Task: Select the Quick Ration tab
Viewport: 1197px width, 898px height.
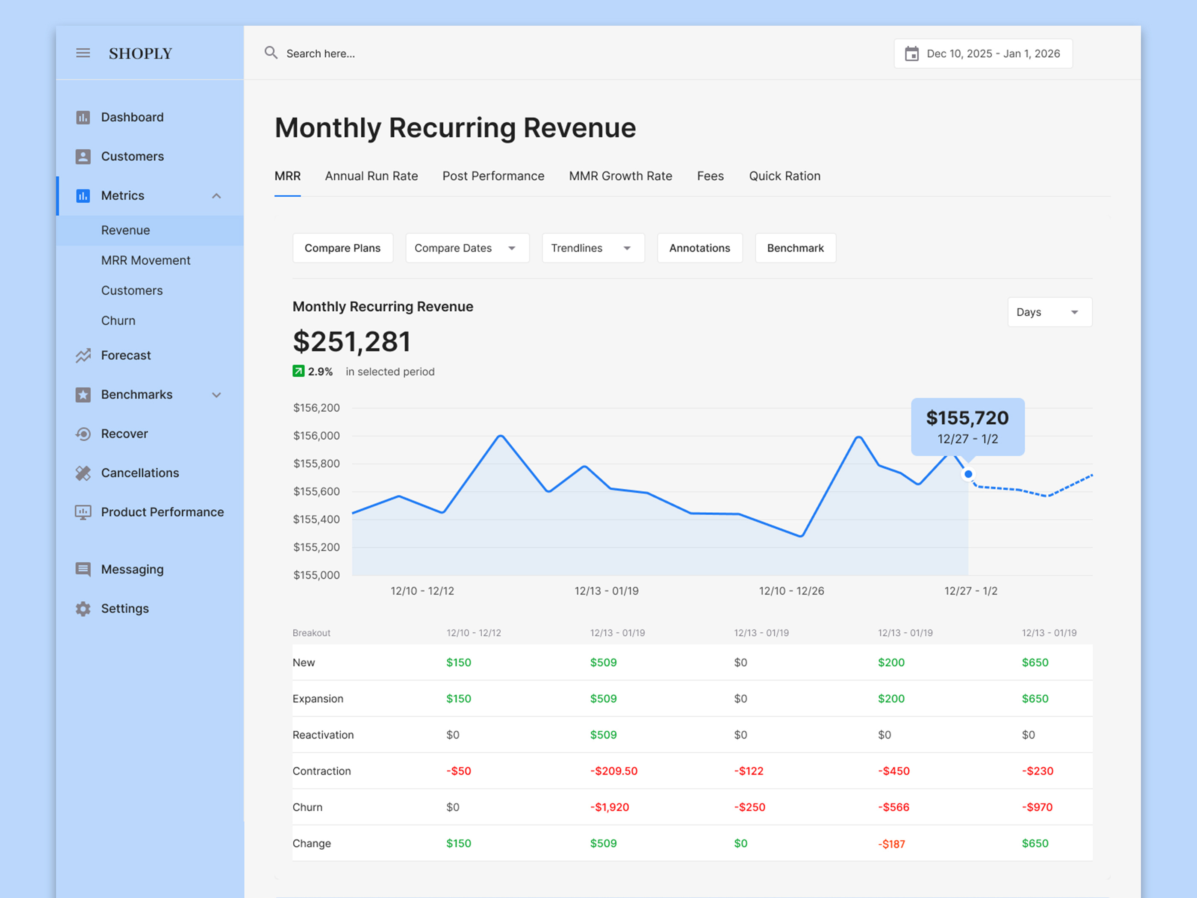Action: pyautogui.click(x=784, y=176)
